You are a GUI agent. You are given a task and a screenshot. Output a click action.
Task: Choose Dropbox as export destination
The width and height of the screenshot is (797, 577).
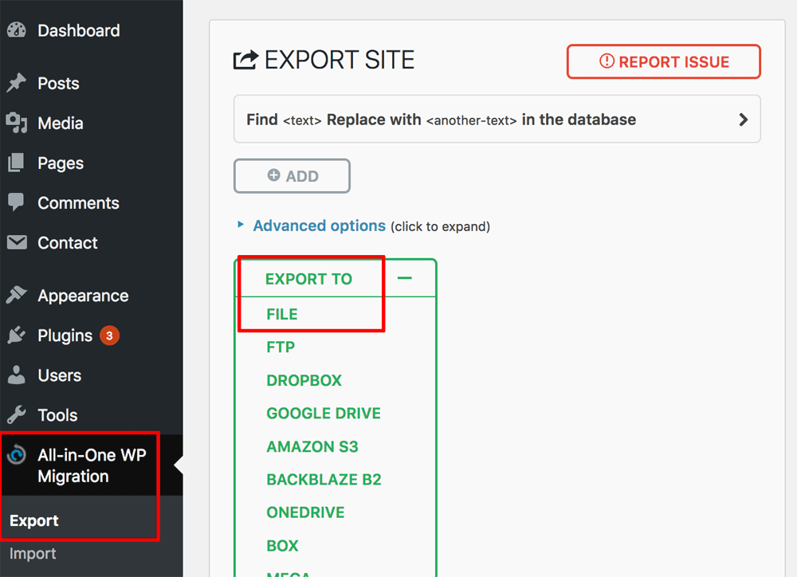[304, 380]
